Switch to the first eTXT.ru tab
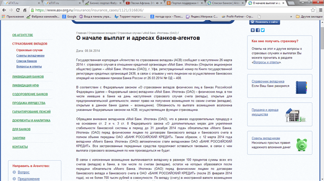This screenshot has width=324, height=181. click(21, 3)
